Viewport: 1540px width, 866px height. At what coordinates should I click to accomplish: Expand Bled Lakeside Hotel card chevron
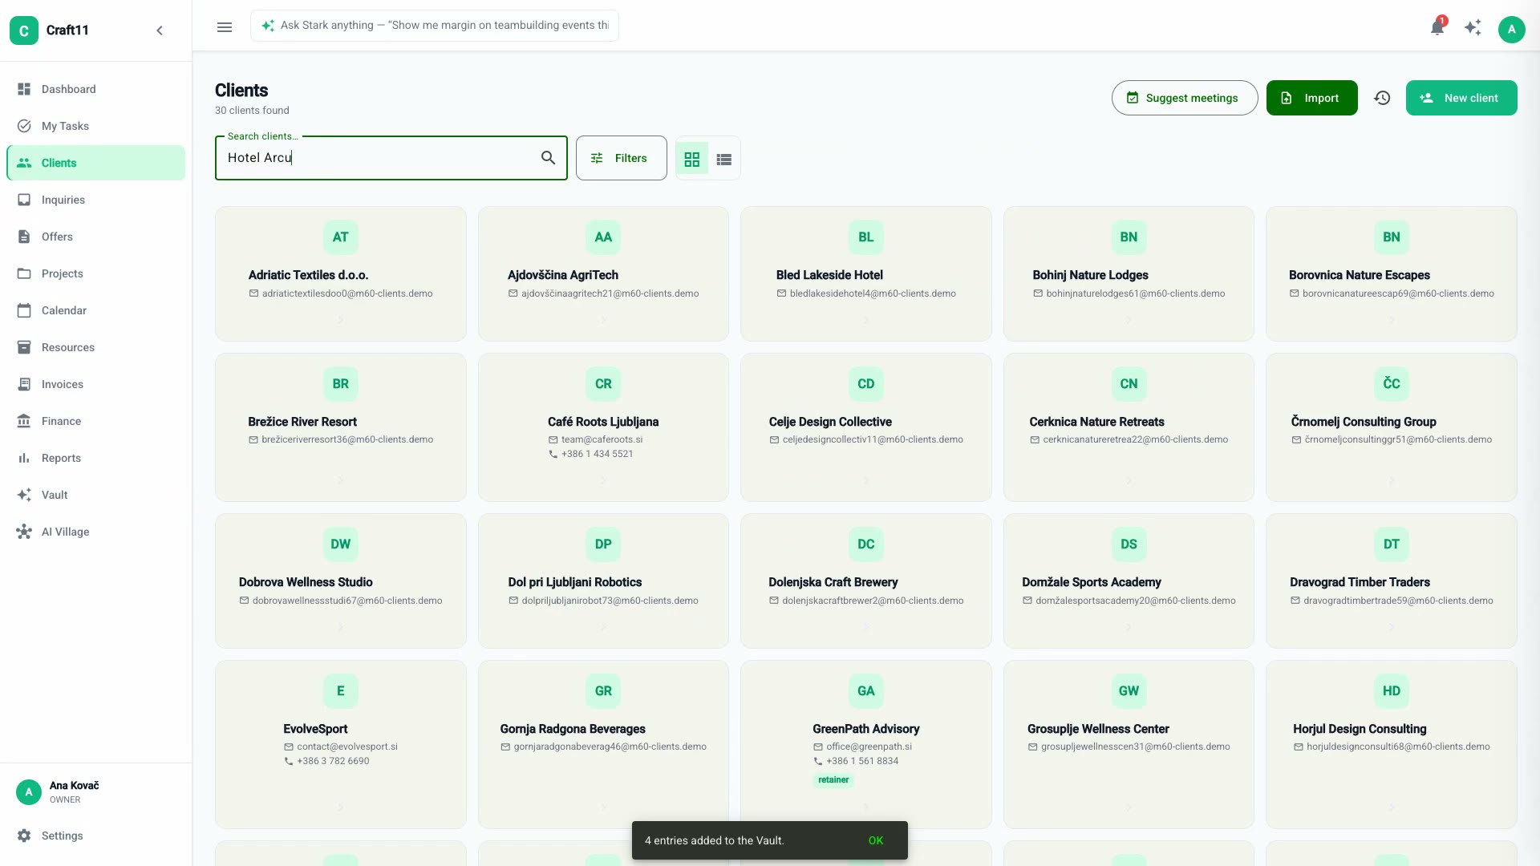[866, 320]
